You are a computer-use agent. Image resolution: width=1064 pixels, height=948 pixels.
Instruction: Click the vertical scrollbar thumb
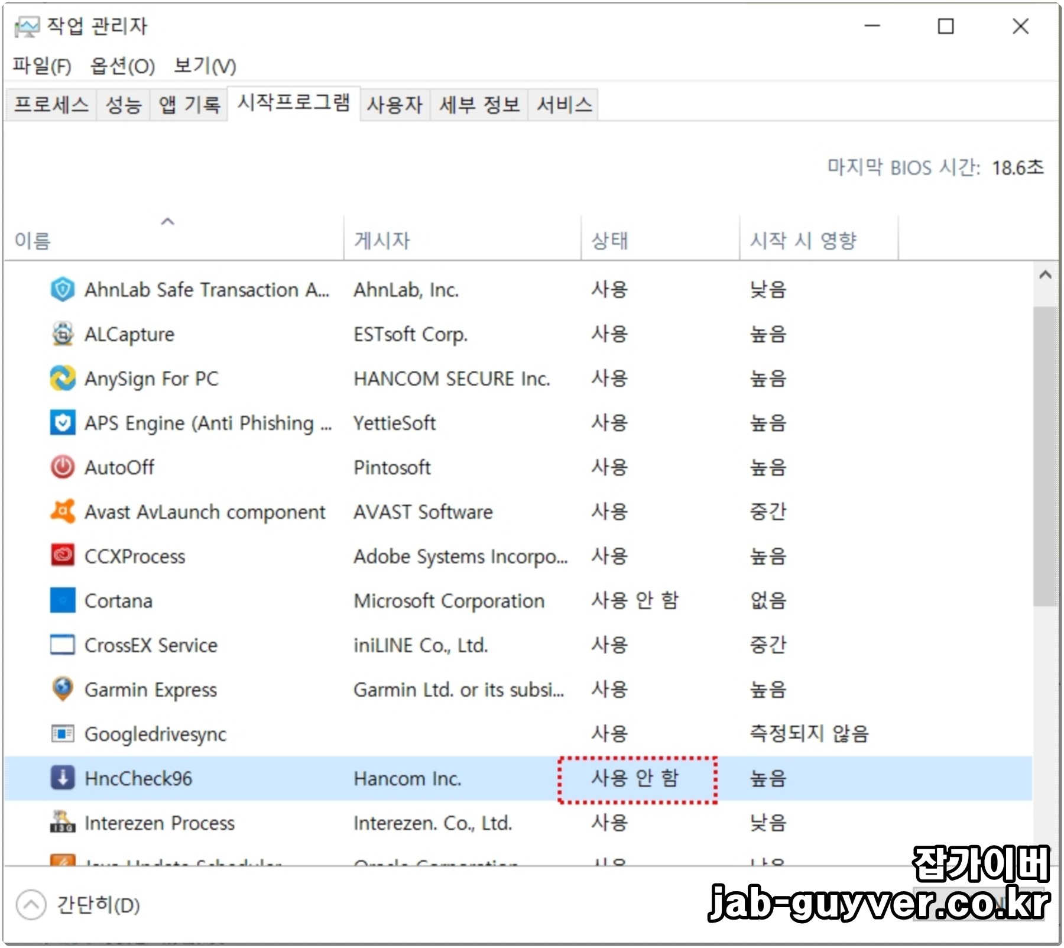point(1045,456)
